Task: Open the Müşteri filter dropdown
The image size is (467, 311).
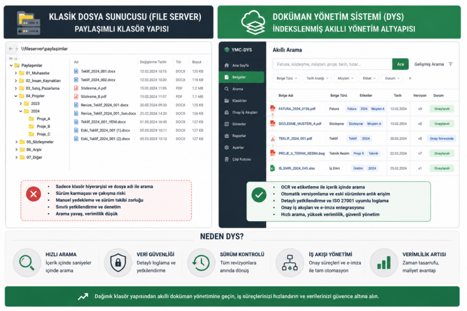Action: [346, 78]
